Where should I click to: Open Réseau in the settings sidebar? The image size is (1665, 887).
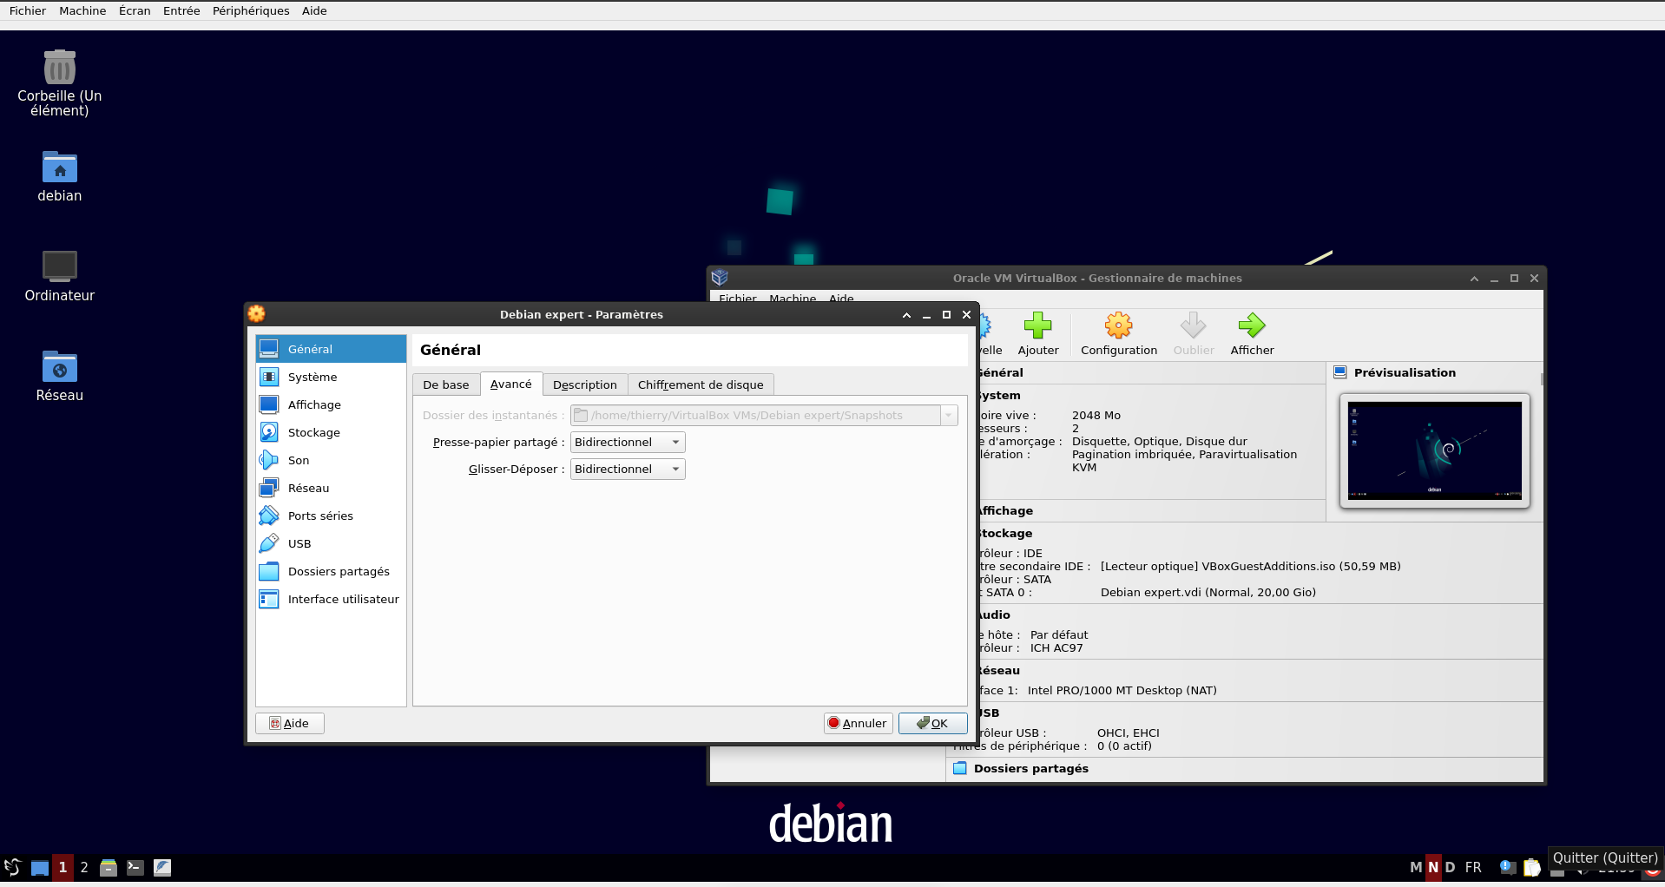[331, 488]
